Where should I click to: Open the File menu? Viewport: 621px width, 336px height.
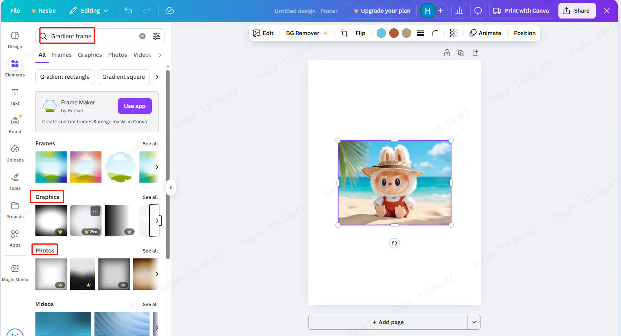pos(15,11)
